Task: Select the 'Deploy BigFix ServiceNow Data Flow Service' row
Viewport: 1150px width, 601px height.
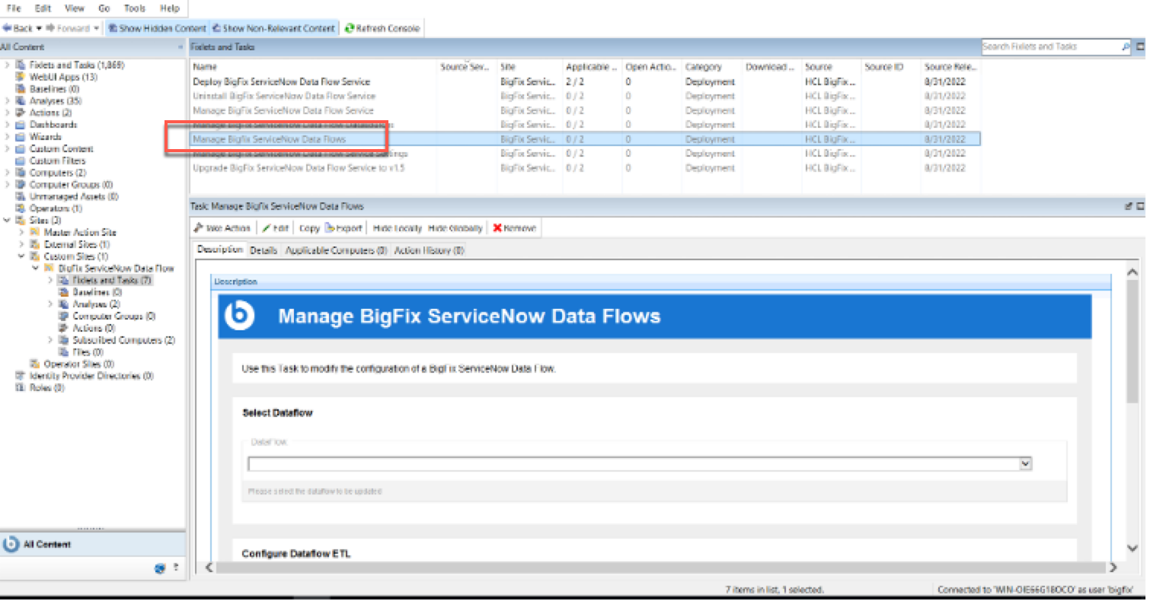Action: 585,81
